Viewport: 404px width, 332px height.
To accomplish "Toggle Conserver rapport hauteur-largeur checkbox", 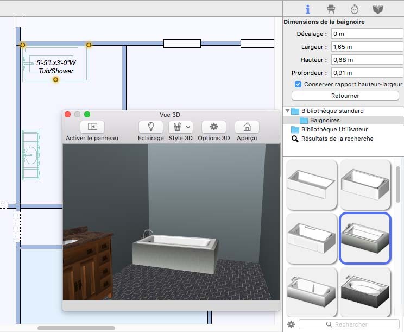I will pos(298,84).
